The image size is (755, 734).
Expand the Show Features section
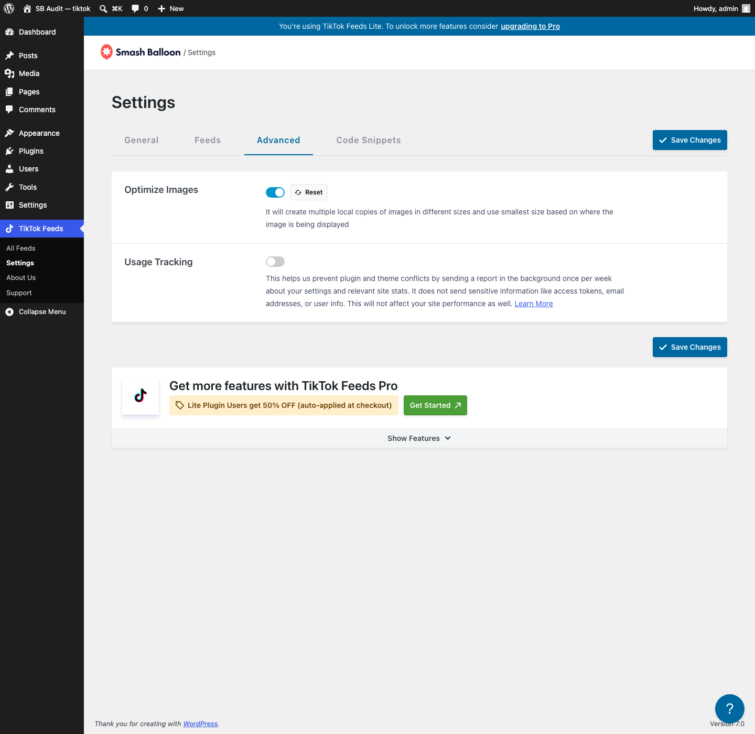(419, 438)
